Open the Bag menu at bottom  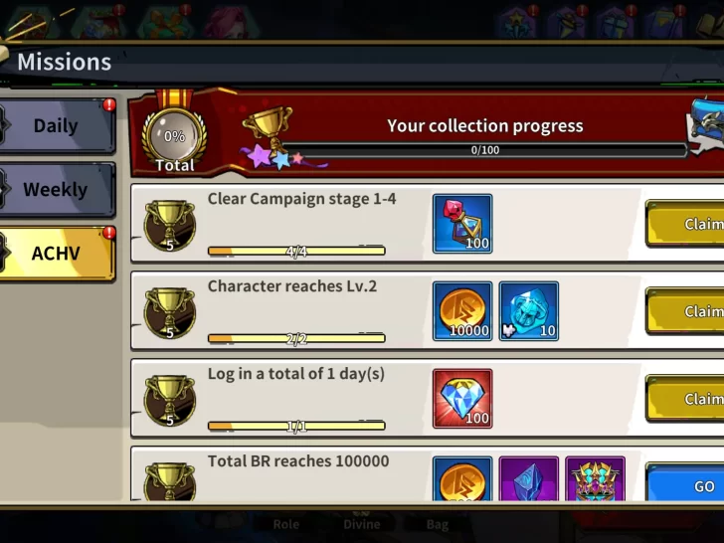pyautogui.click(x=437, y=524)
